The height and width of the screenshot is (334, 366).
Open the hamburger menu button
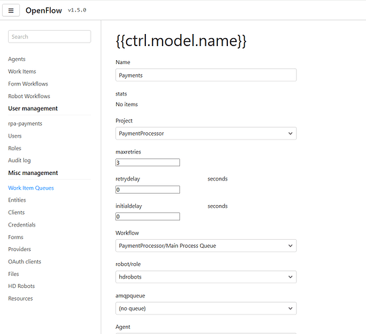tap(11, 11)
